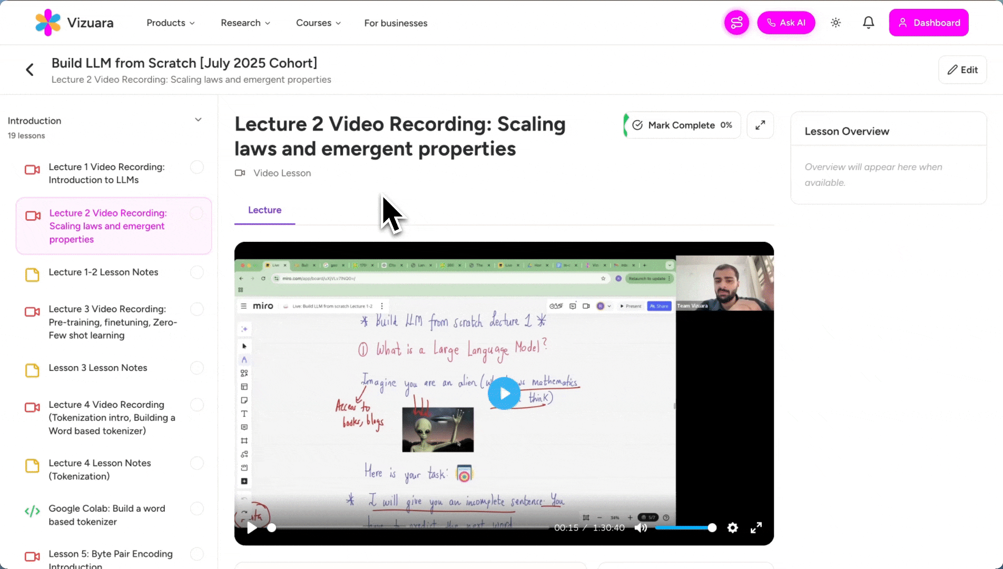This screenshot has width=1003, height=569.
Task: Toggle completion circle for Lecture 1-2 Lesson Notes
Action: 196,272
